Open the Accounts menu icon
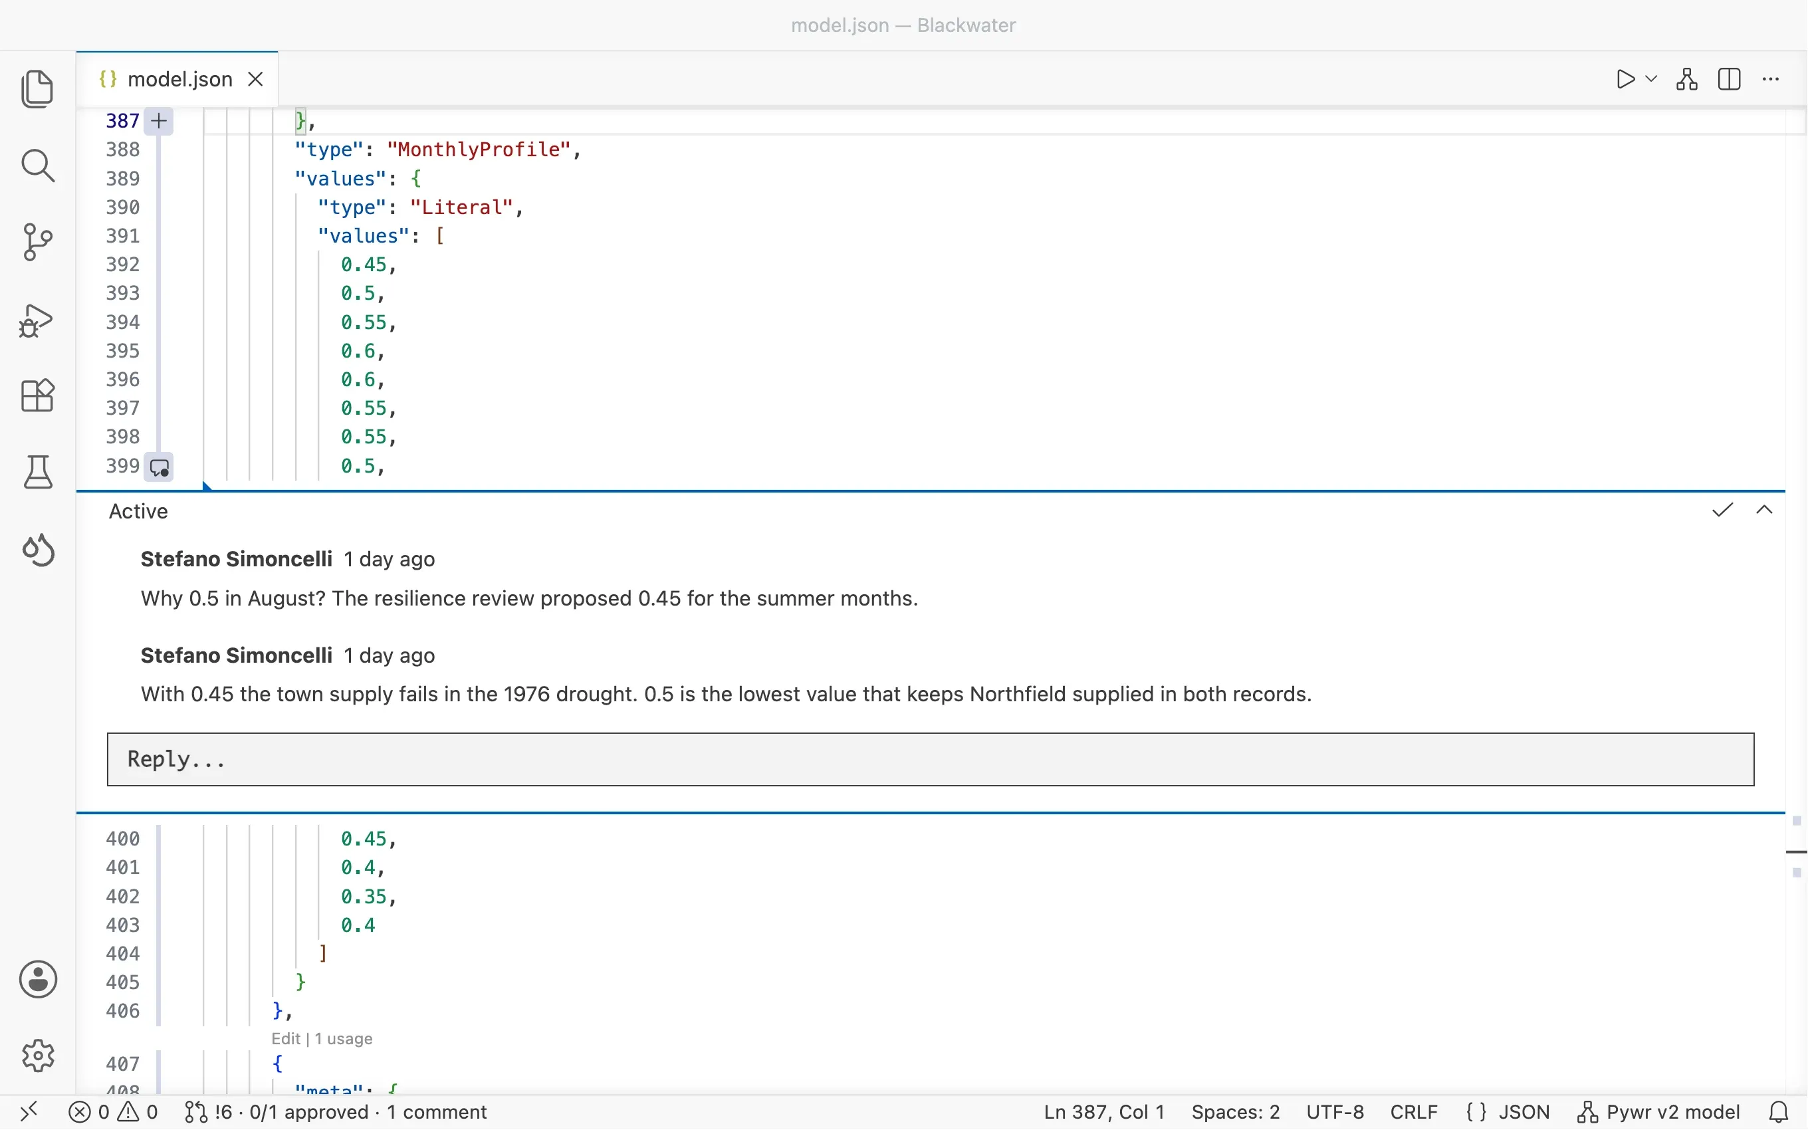This screenshot has width=1808, height=1130. pyautogui.click(x=37, y=979)
